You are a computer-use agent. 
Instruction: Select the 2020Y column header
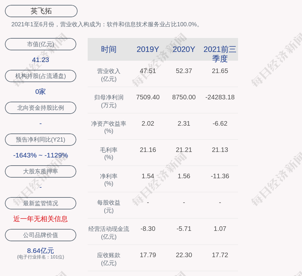184,49
